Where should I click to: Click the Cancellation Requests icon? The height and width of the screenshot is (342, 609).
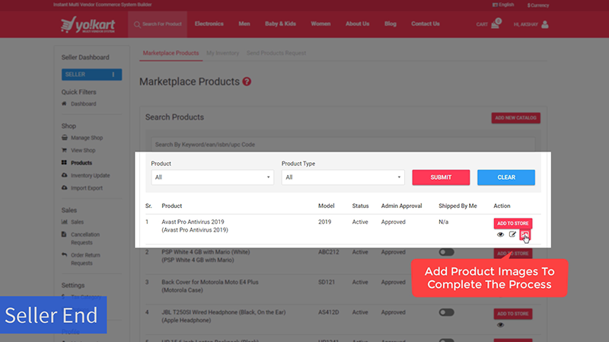64,235
